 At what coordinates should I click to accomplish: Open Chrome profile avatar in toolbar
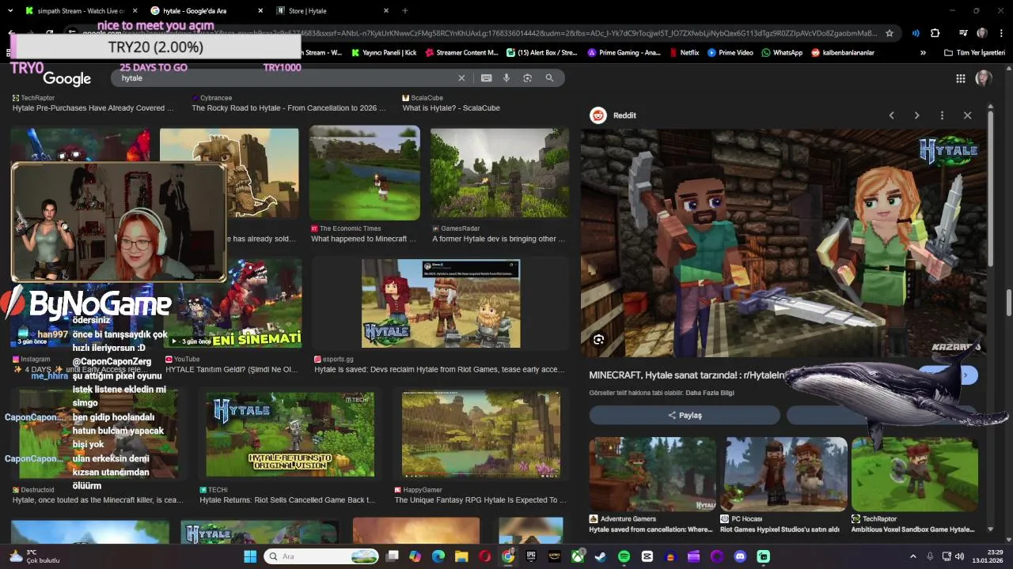[982, 33]
